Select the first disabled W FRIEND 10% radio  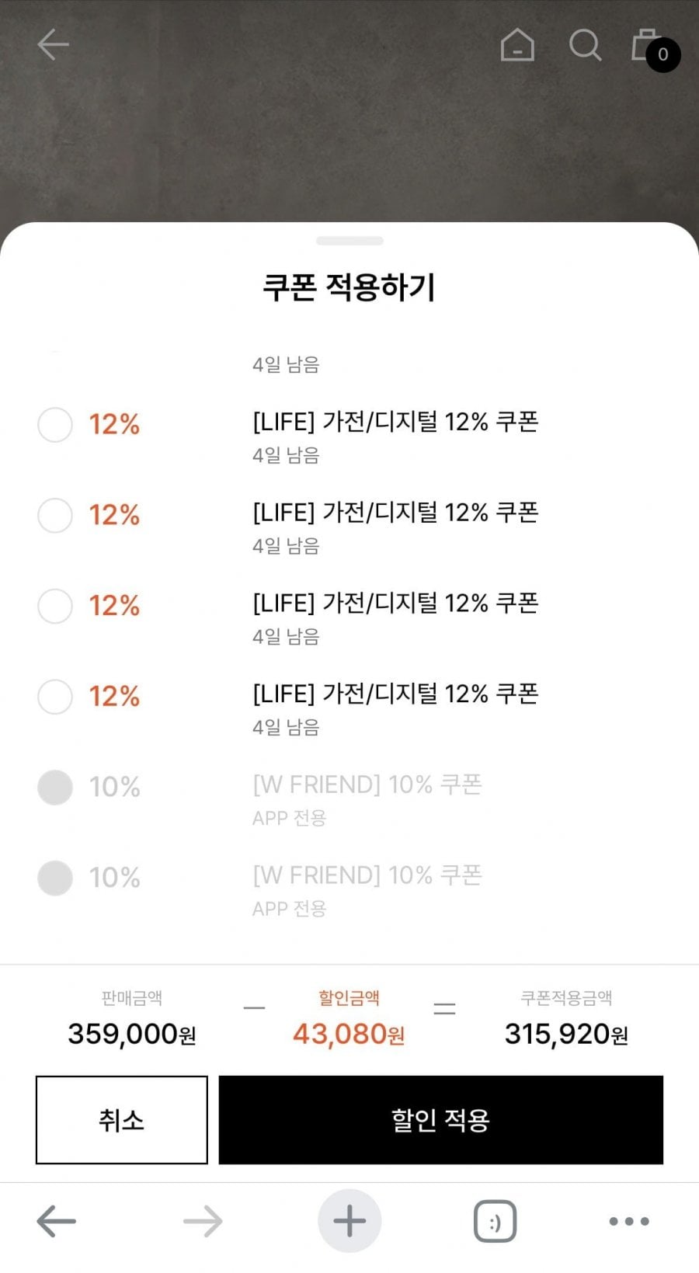[55, 788]
